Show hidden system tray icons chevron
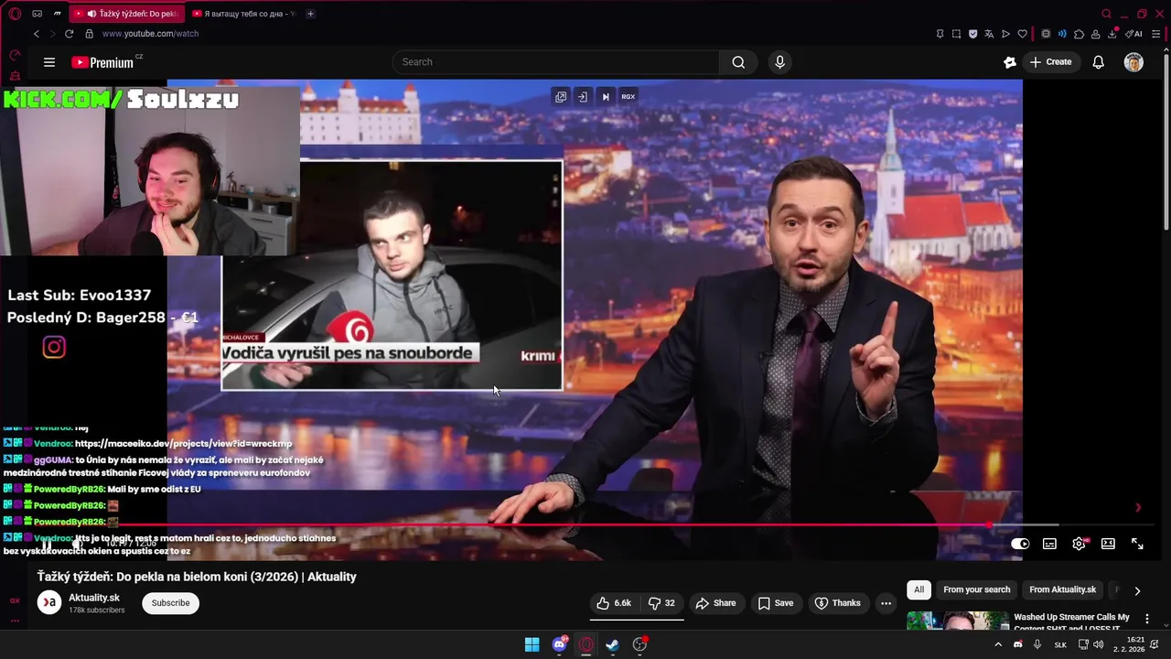This screenshot has width=1171, height=659. click(x=998, y=644)
